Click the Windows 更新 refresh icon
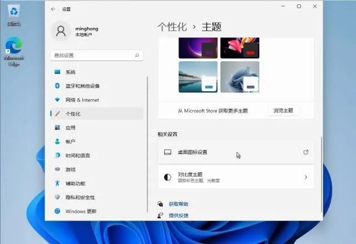Image resolution: width=356 pixels, height=244 pixels. click(57, 211)
